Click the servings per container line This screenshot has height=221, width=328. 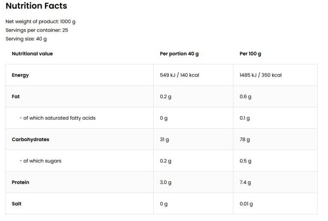pyautogui.click(x=37, y=30)
